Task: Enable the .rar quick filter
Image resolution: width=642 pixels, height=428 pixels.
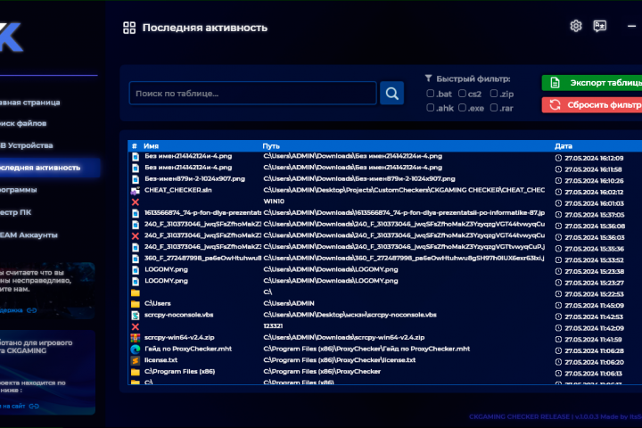Action: pos(494,108)
